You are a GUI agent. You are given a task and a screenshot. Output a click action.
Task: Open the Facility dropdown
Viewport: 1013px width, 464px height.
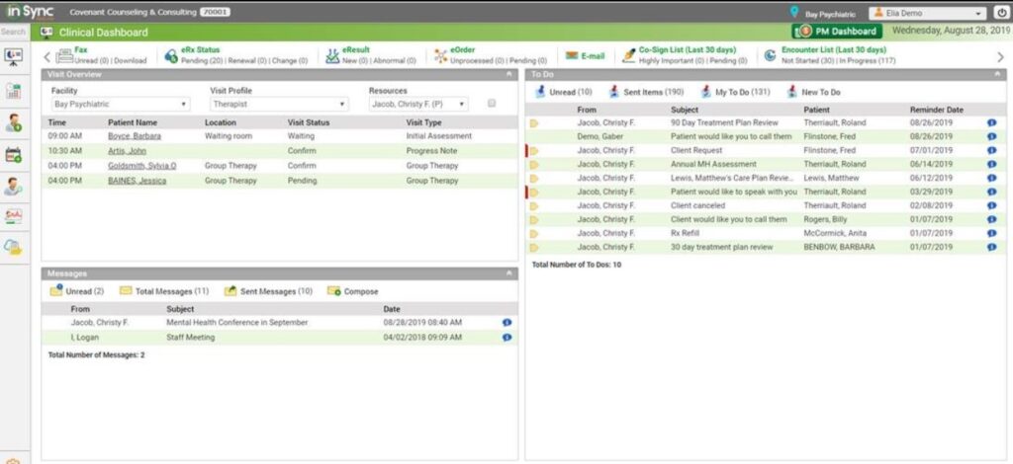pos(120,104)
